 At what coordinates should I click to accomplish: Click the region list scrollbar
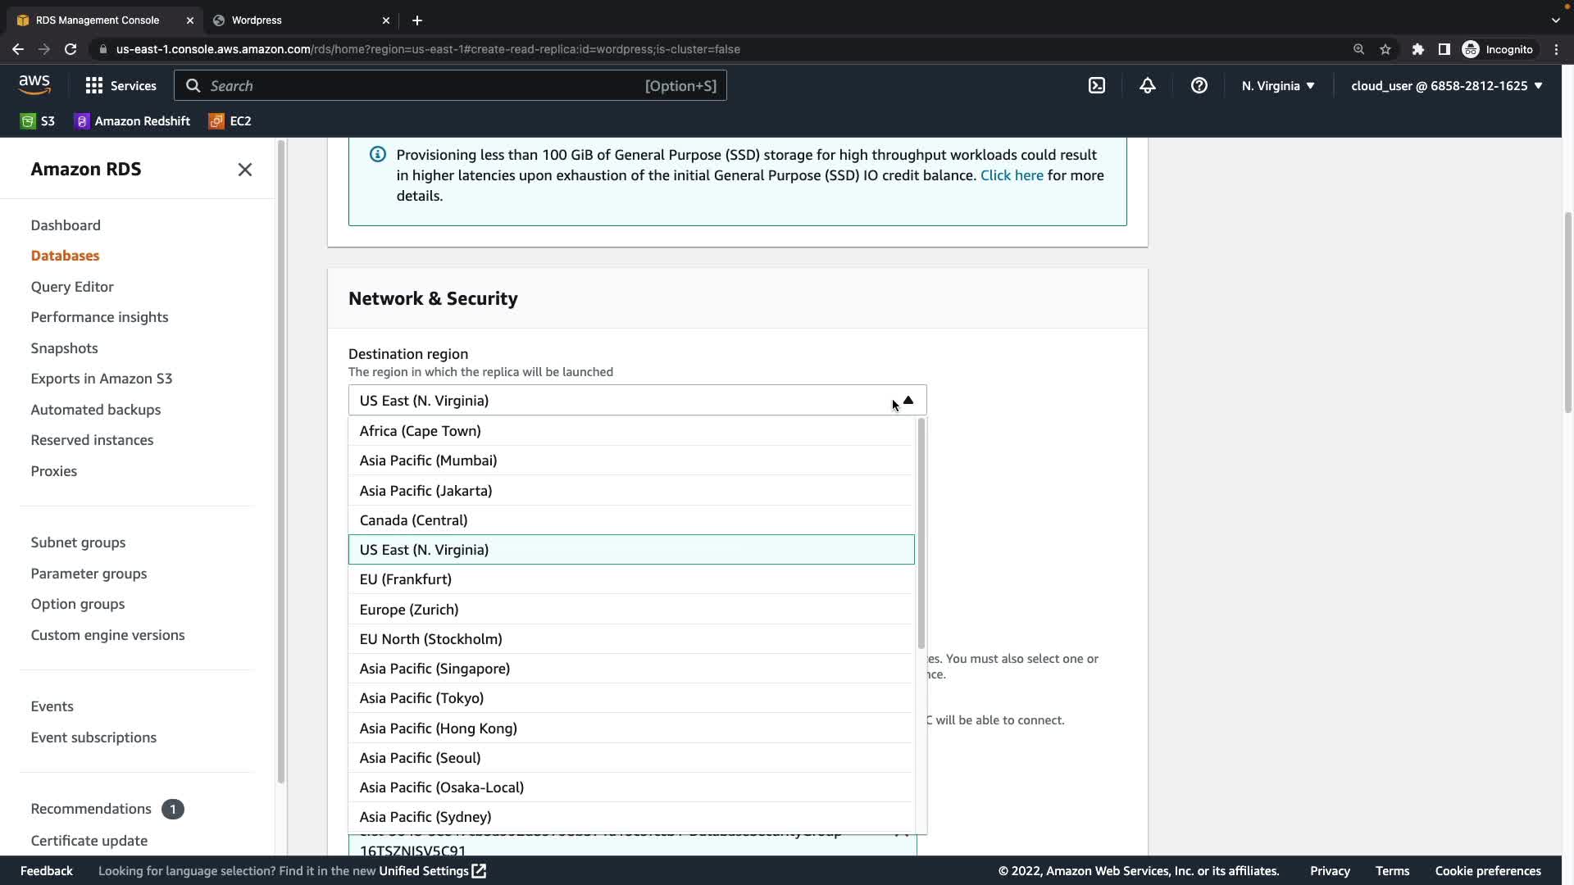tap(921, 533)
